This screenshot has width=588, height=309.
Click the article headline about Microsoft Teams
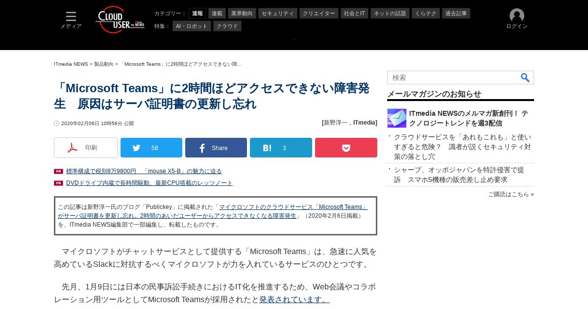point(212,96)
